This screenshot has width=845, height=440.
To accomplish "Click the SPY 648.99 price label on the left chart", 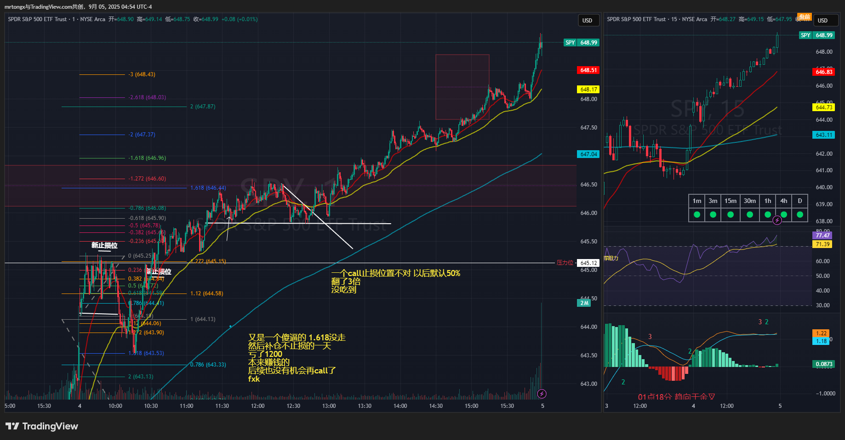I will (x=582, y=42).
